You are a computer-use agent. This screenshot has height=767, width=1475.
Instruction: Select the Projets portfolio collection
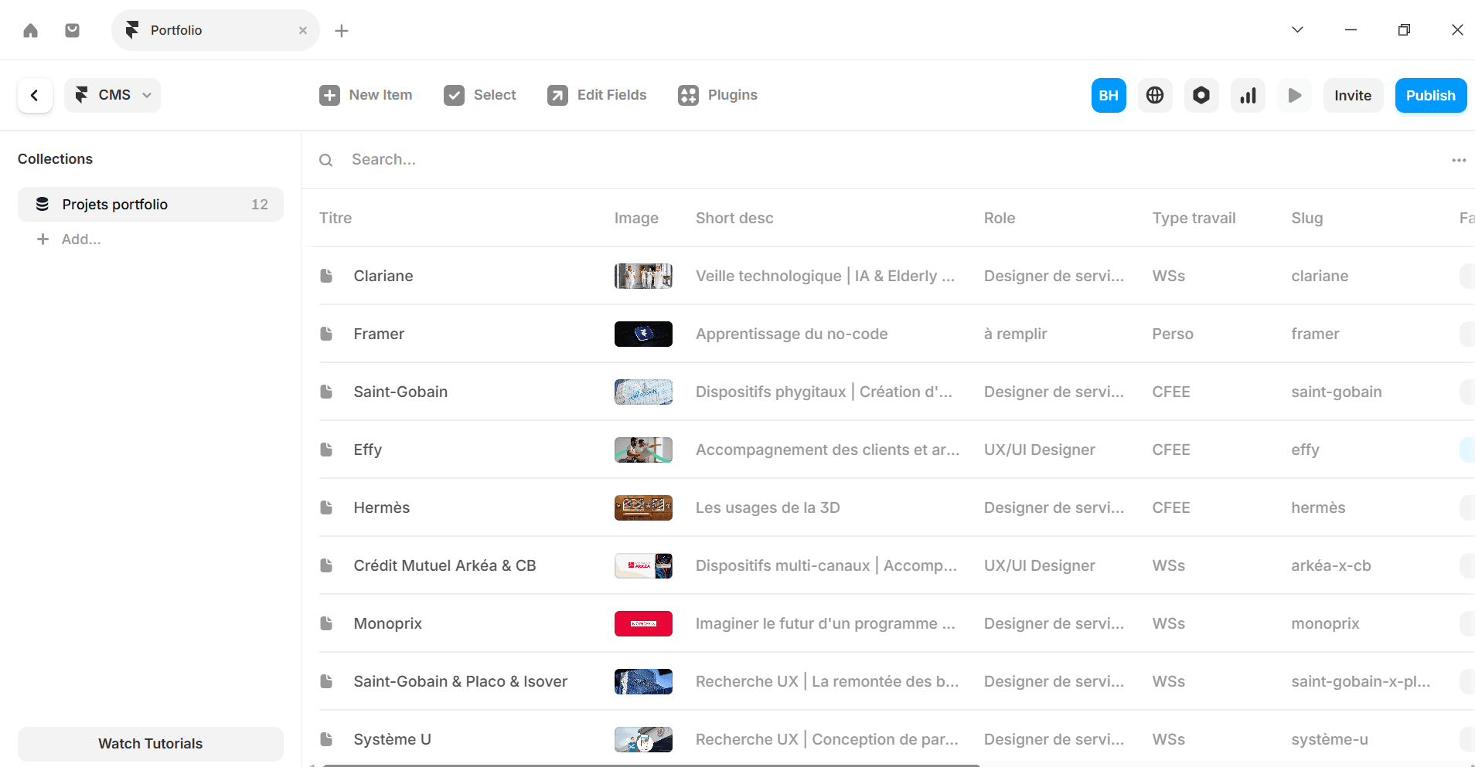pyautogui.click(x=151, y=204)
